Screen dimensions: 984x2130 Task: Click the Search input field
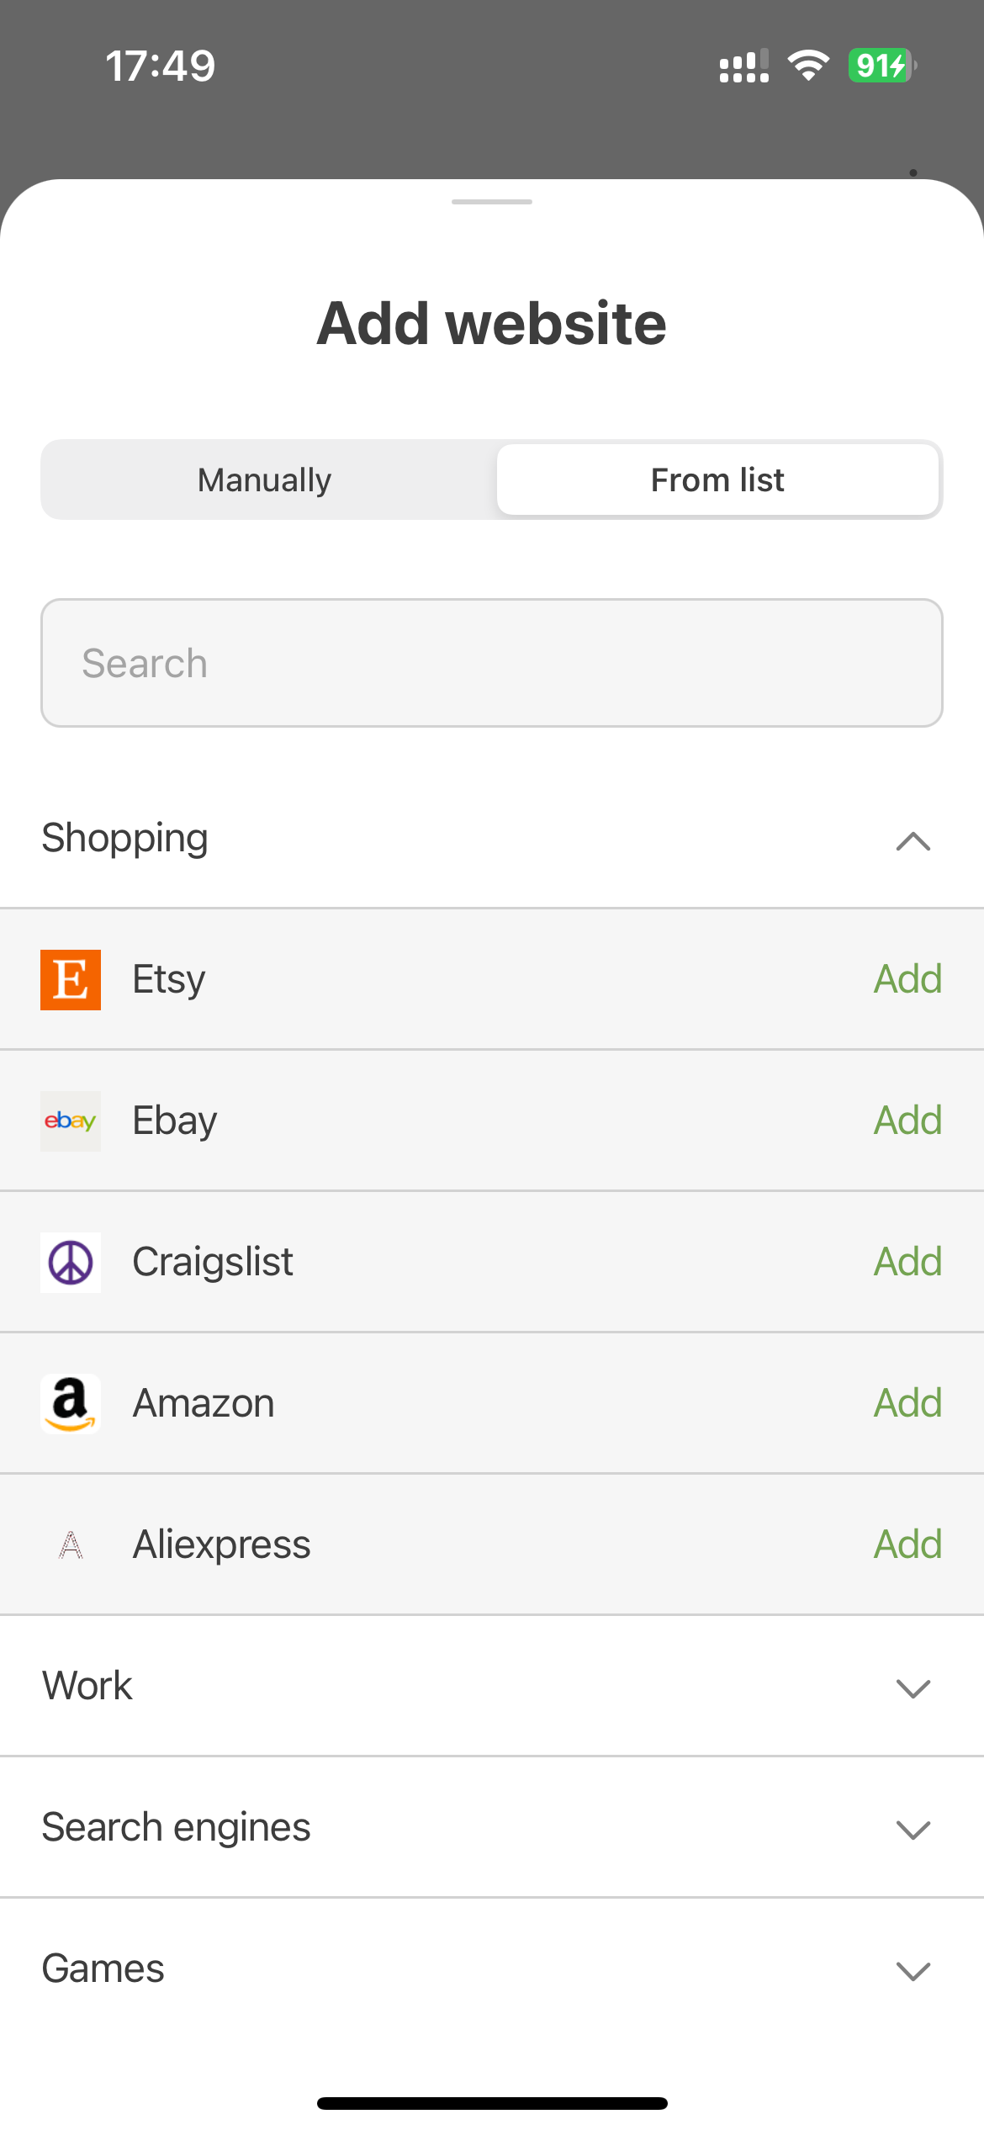[492, 663]
